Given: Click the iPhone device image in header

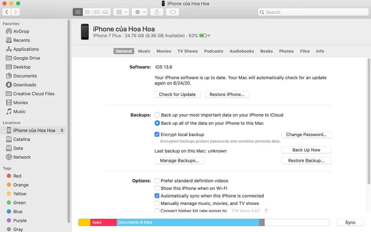Looking at the screenshot, I should (x=85, y=32).
